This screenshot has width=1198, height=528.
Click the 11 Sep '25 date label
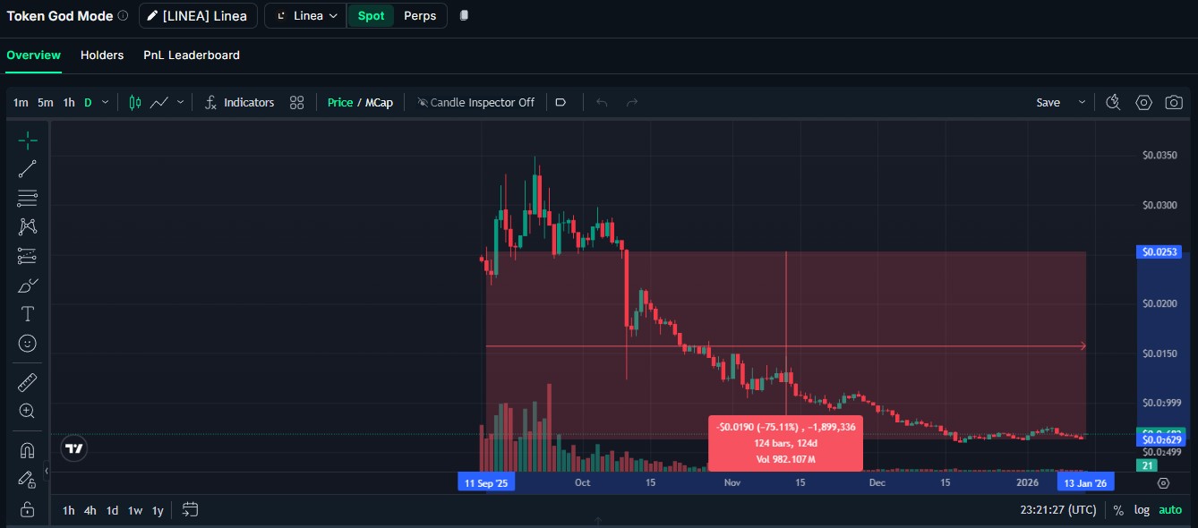pyautogui.click(x=486, y=483)
